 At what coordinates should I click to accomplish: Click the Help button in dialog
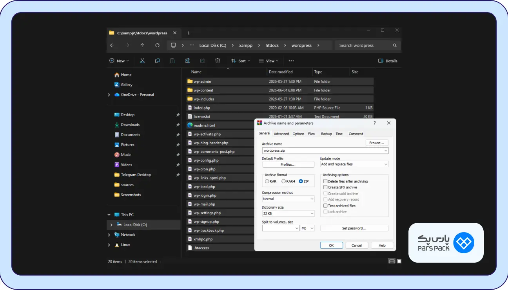[x=382, y=245]
